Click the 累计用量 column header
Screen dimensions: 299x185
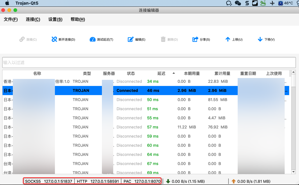tap(222, 73)
